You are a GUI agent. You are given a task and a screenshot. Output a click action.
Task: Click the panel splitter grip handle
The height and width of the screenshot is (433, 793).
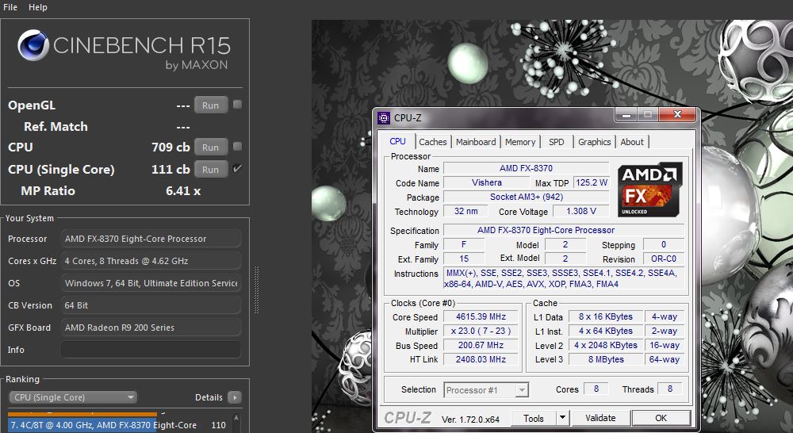[x=256, y=289]
